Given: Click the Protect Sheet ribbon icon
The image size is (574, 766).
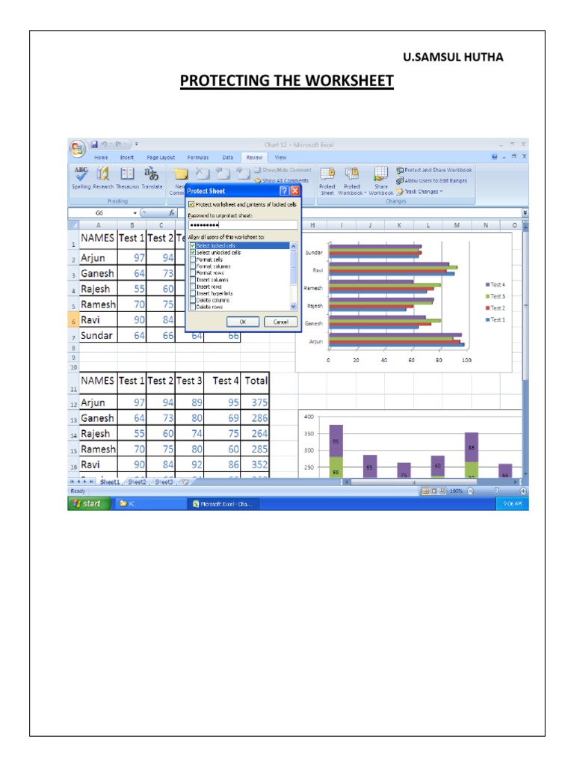Looking at the screenshot, I should tap(327, 181).
